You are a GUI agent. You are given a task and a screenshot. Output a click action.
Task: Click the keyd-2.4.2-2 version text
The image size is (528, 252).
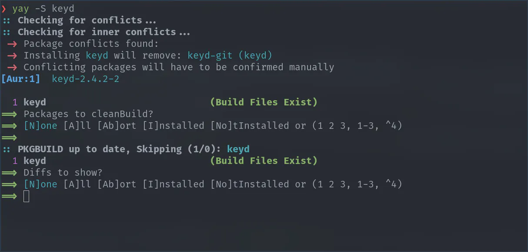point(85,79)
